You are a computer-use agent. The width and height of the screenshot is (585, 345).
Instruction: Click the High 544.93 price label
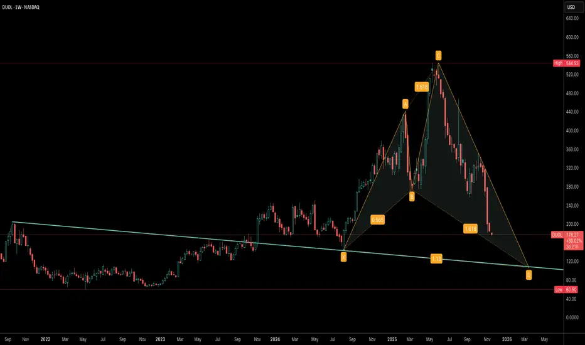[x=566, y=63]
